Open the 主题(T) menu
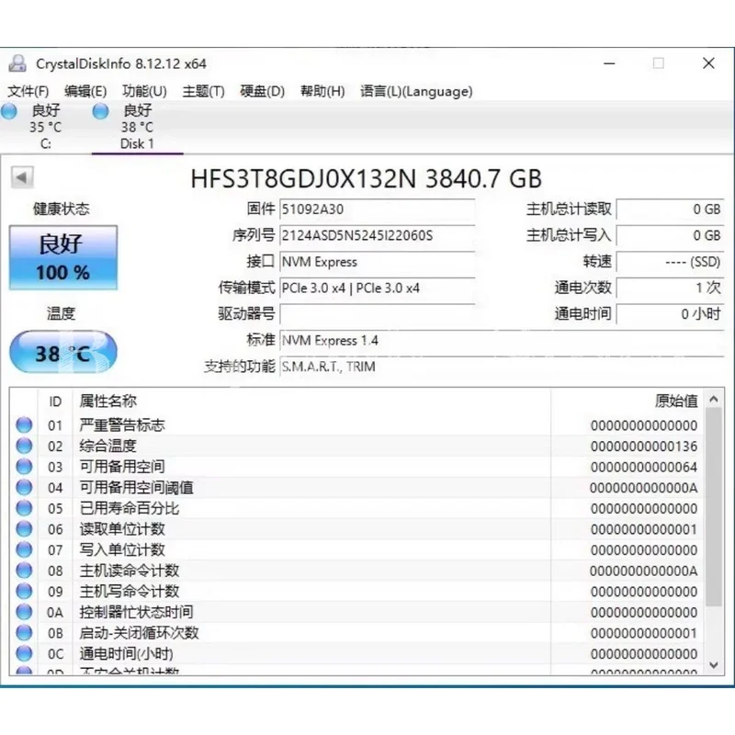This screenshot has width=735, height=735. point(203,91)
